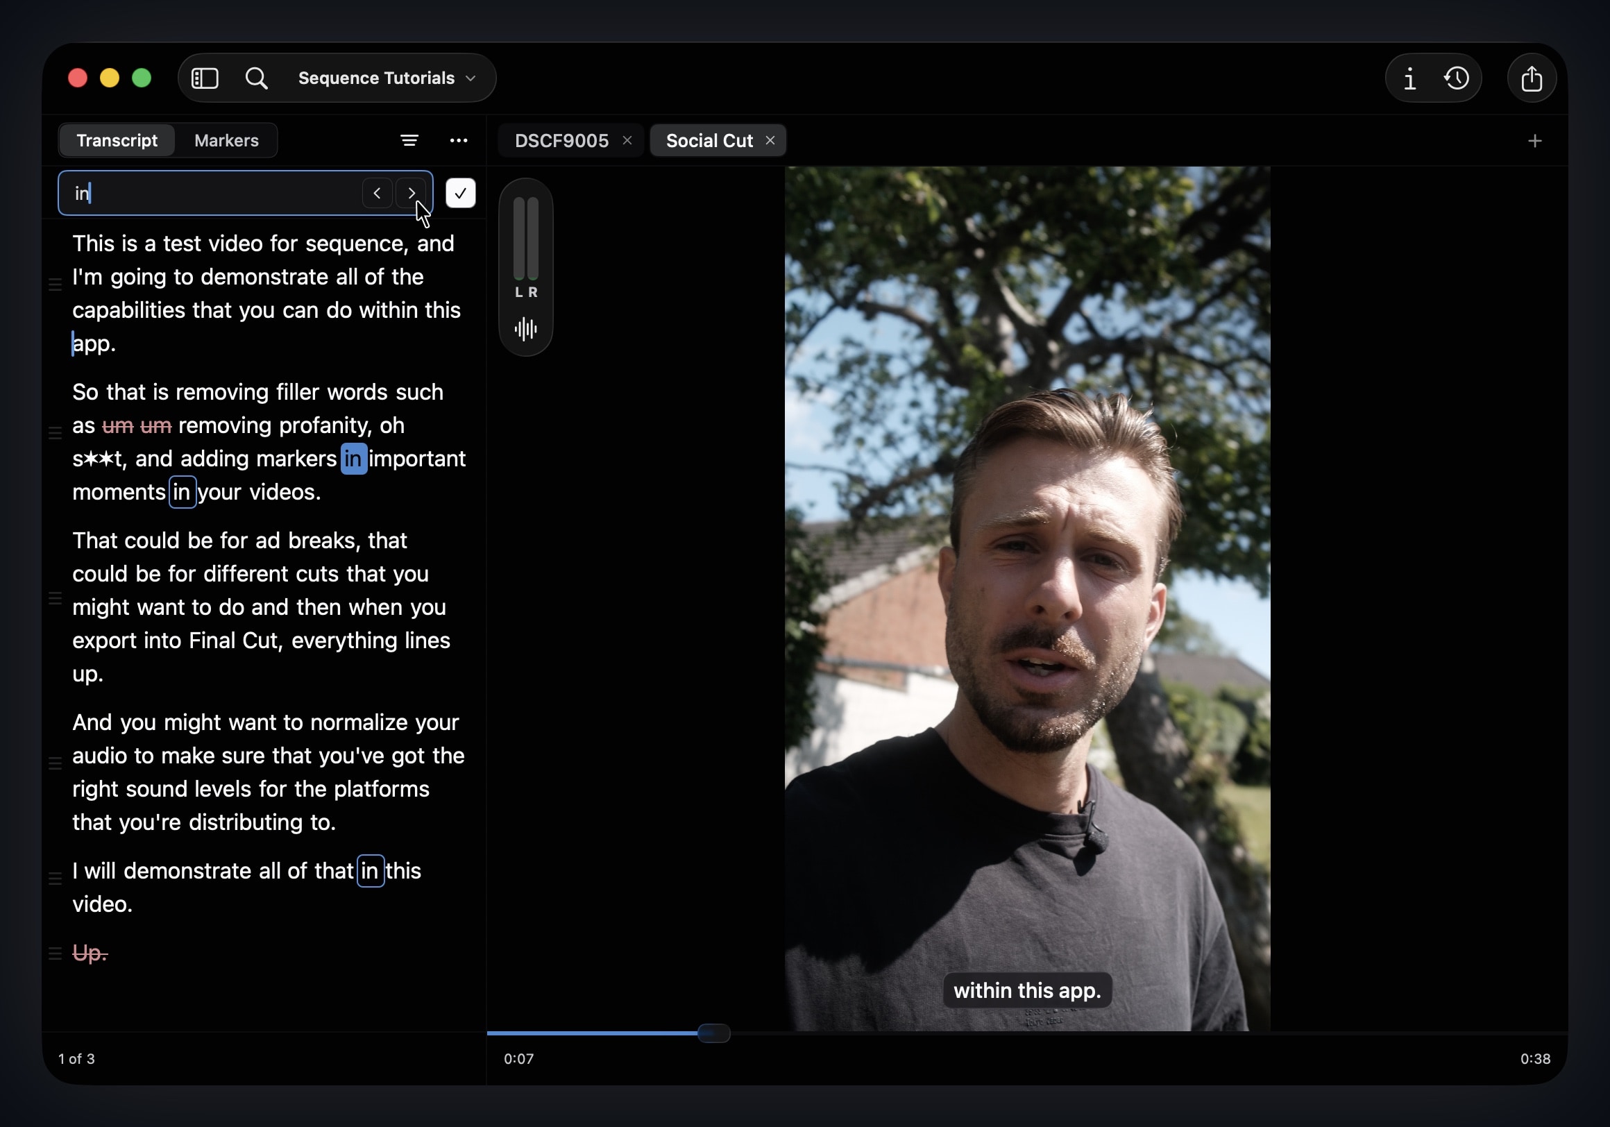1610x1127 pixels.
Task: Click the video preview frame
Action: 1027,598
